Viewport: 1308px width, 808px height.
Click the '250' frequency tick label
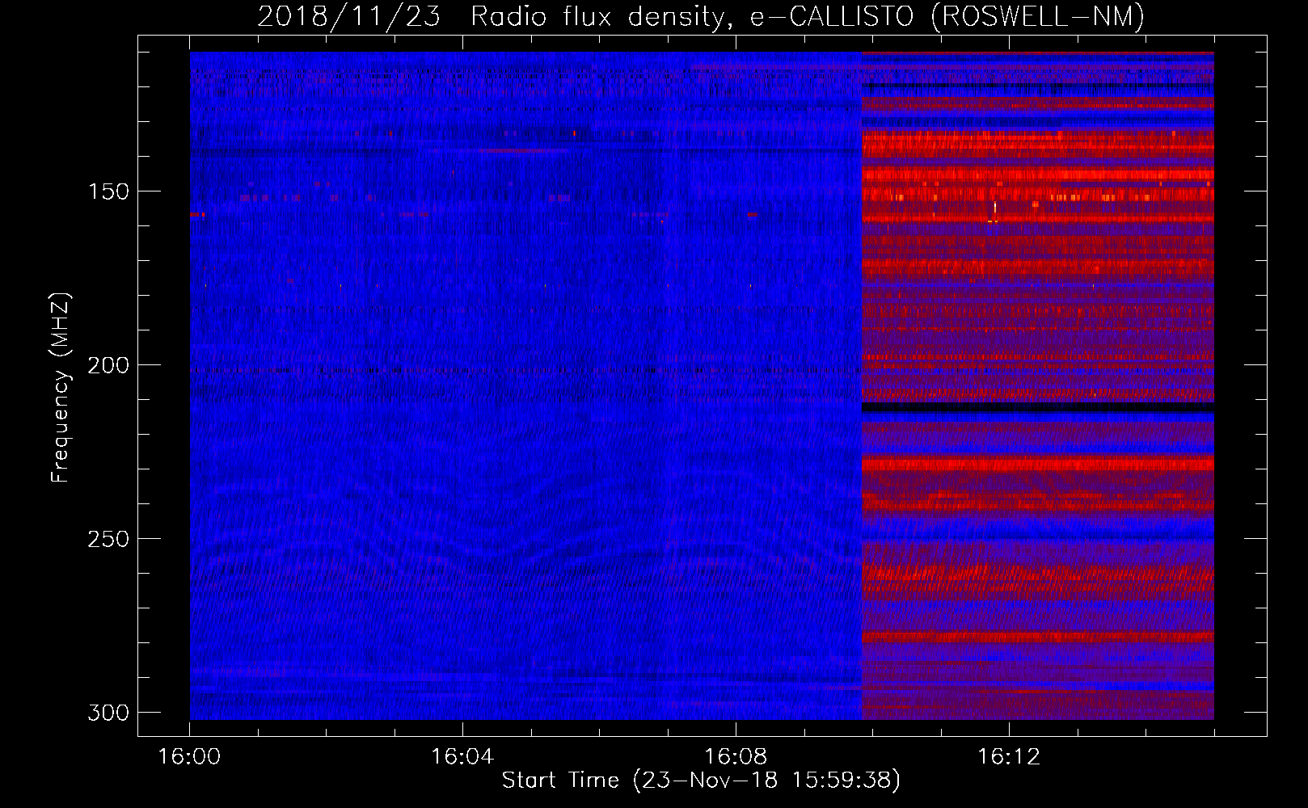pos(108,539)
